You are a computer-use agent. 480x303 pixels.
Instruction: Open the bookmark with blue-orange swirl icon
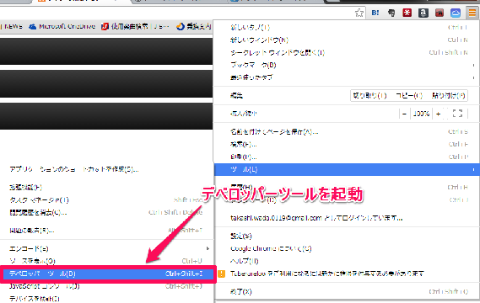[194, 27]
